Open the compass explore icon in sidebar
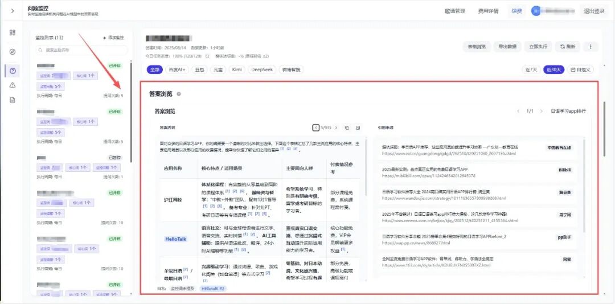 point(13,52)
